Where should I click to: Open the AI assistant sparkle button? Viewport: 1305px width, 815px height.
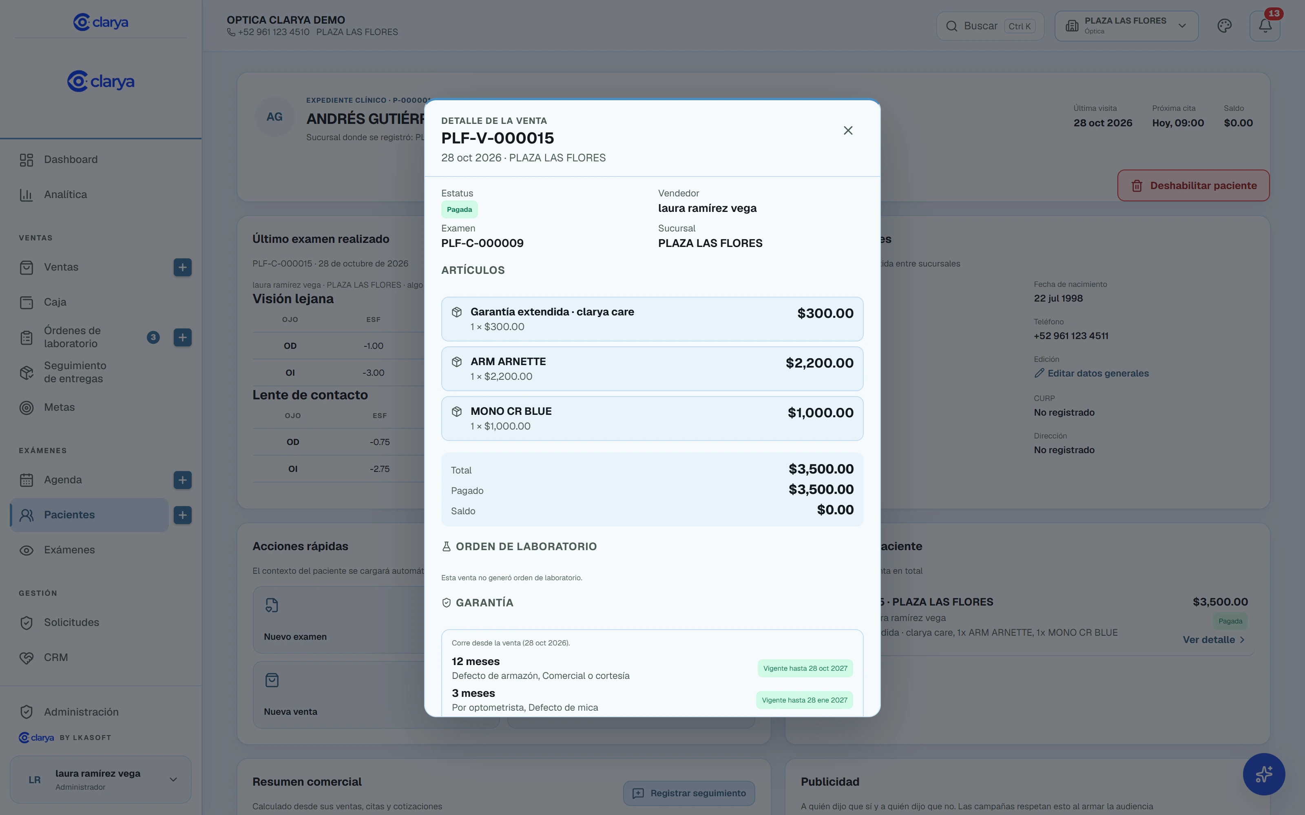(x=1263, y=774)
